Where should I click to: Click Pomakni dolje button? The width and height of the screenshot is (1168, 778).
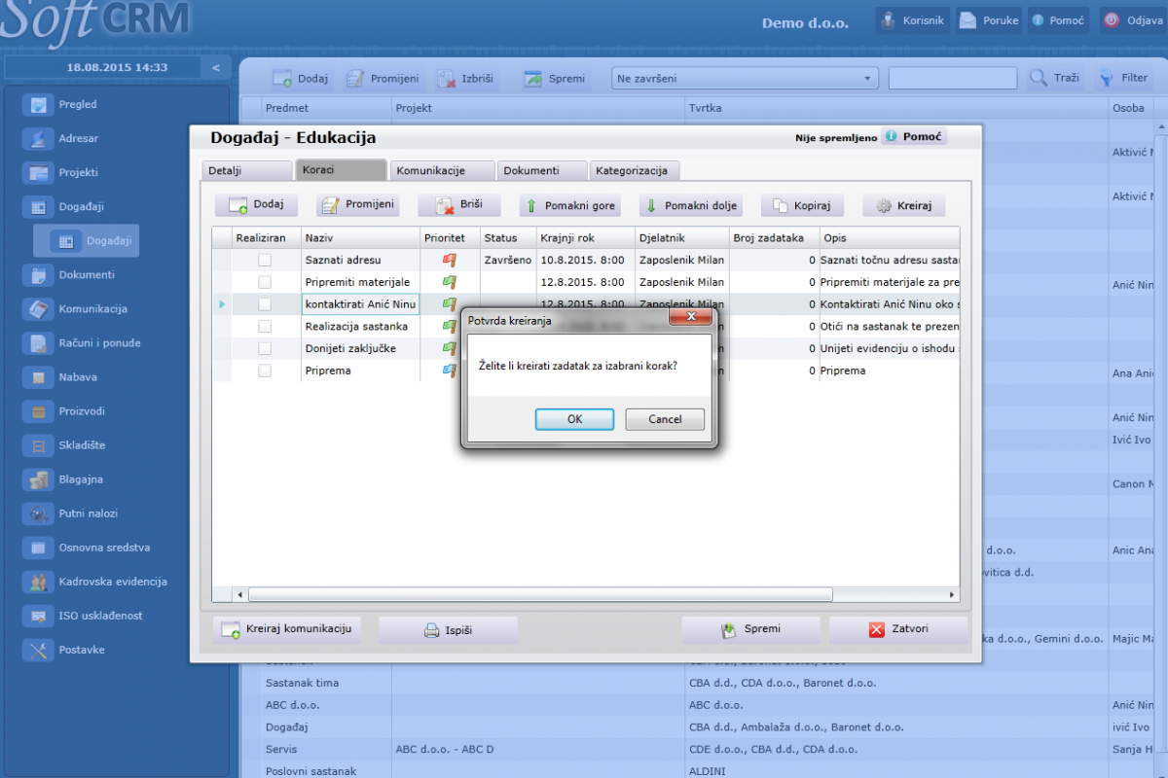(x=690, y=205)
